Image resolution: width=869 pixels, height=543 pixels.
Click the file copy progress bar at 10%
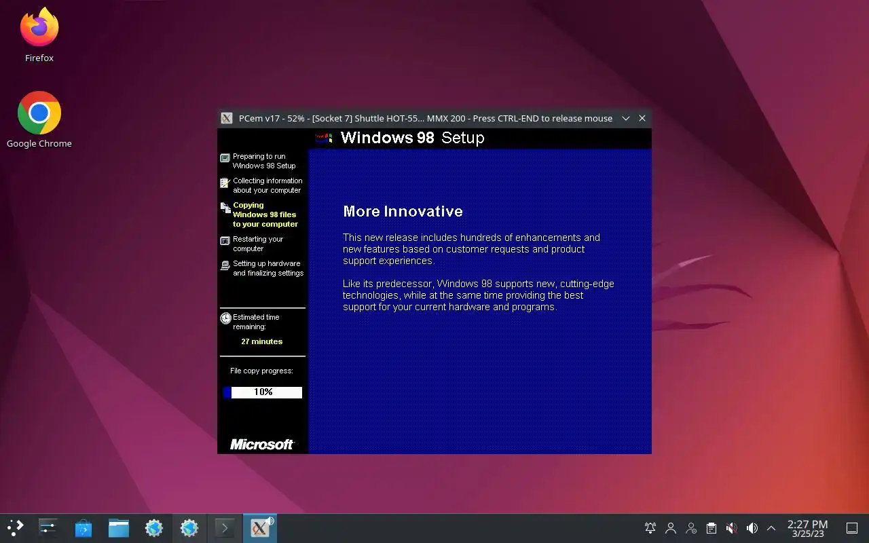[263, 392]
